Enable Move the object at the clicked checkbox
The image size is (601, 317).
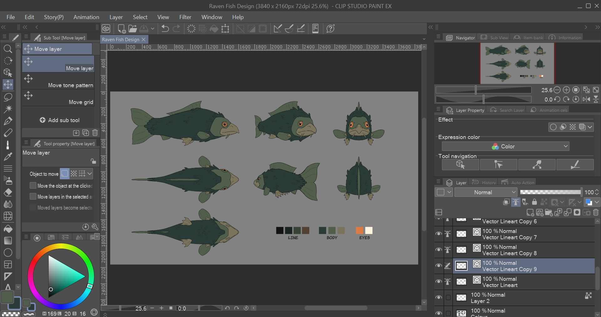33,186
